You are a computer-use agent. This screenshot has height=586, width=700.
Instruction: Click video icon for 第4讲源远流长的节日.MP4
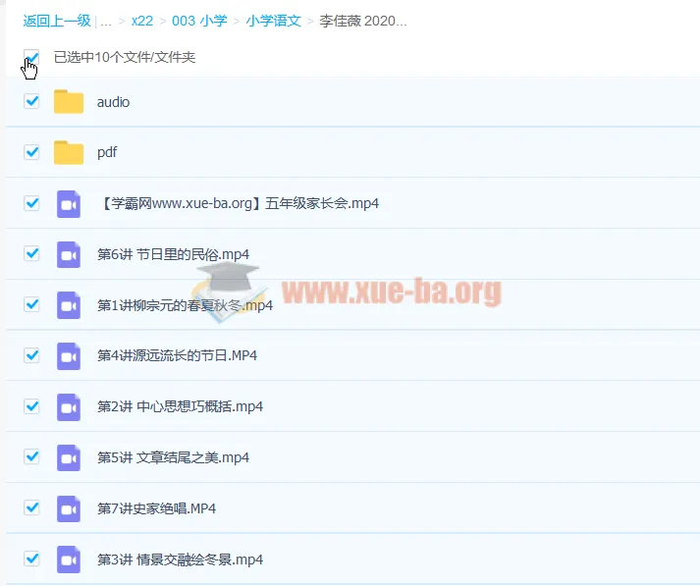click(x=69, y=355)
